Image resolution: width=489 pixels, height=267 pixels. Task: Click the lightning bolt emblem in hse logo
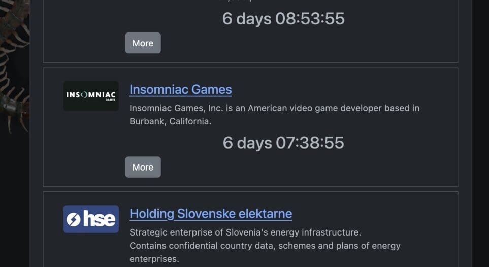pos(74,219)
